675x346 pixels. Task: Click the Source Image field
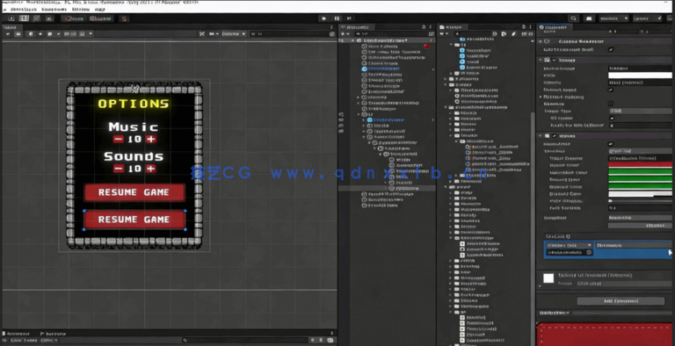640,68
